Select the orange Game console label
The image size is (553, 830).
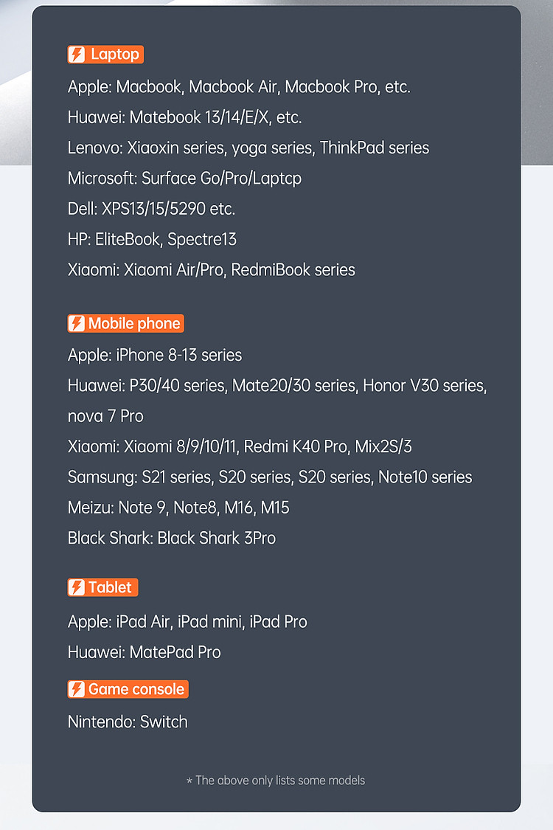128,689
